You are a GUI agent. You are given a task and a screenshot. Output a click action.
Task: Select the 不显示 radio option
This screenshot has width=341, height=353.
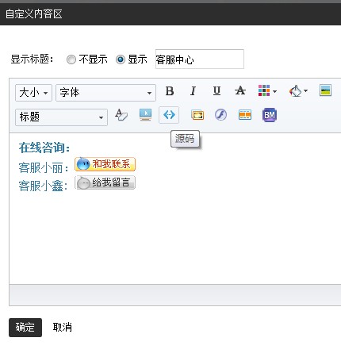(71, 59)
